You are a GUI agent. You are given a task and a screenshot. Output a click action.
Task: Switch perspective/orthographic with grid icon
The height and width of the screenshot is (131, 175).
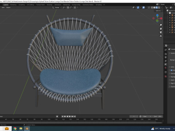click(x=161, y=36)
